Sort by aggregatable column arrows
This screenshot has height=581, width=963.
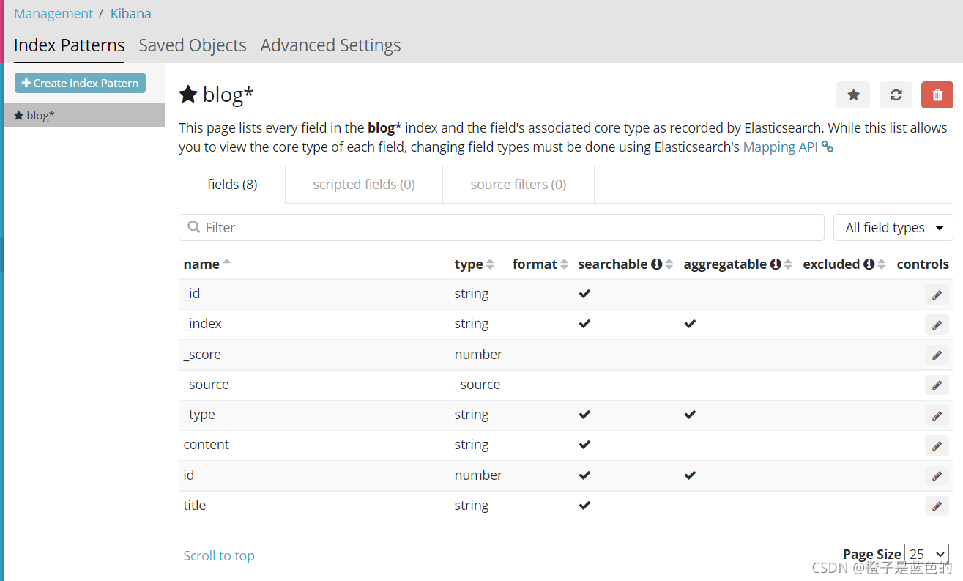point(788,264)
